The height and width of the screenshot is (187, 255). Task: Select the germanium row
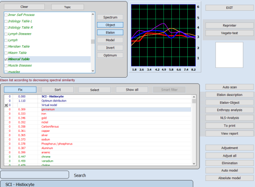click(x=98, y=109)
